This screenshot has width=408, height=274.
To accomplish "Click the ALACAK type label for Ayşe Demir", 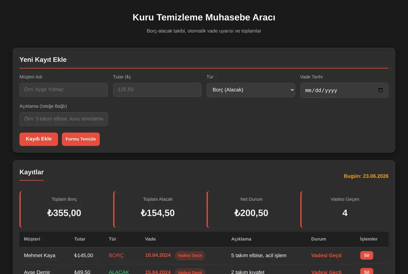I will point(119,272).
